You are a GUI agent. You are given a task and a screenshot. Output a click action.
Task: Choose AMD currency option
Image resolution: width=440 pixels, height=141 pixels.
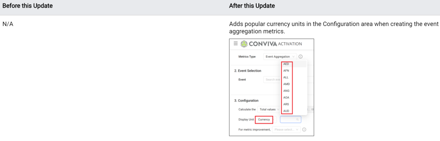(x=286, y=84)
